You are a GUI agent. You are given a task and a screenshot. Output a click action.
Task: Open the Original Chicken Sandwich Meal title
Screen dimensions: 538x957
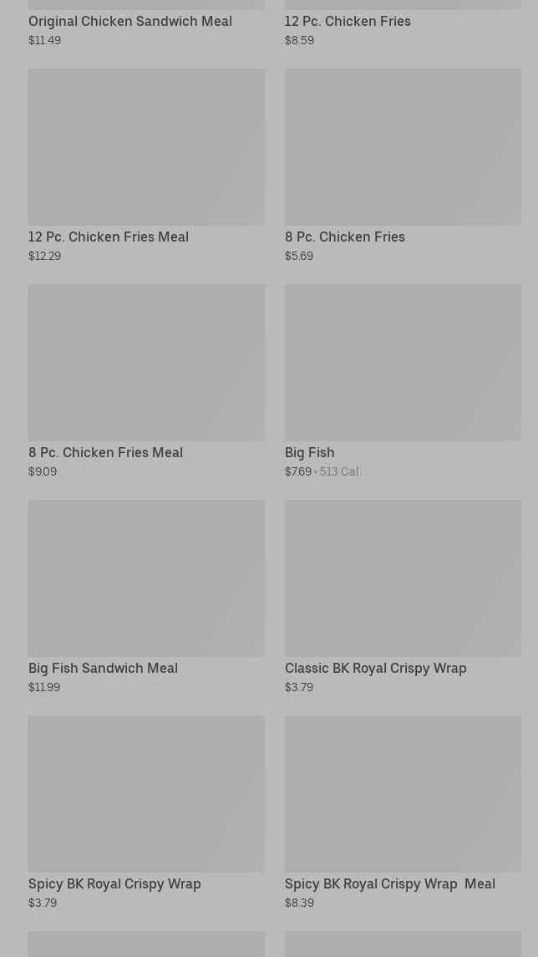pos(130,21)
